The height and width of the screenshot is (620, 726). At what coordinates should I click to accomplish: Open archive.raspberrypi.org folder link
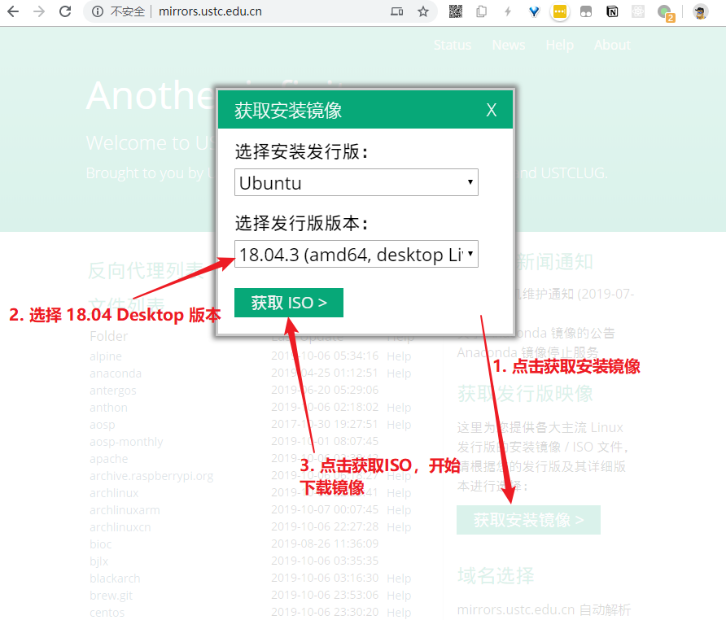pos(151,476)
